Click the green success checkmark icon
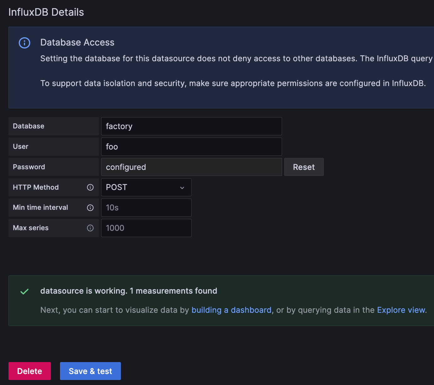The height and width of the screenshot is (385, 434). click(24, 291)
